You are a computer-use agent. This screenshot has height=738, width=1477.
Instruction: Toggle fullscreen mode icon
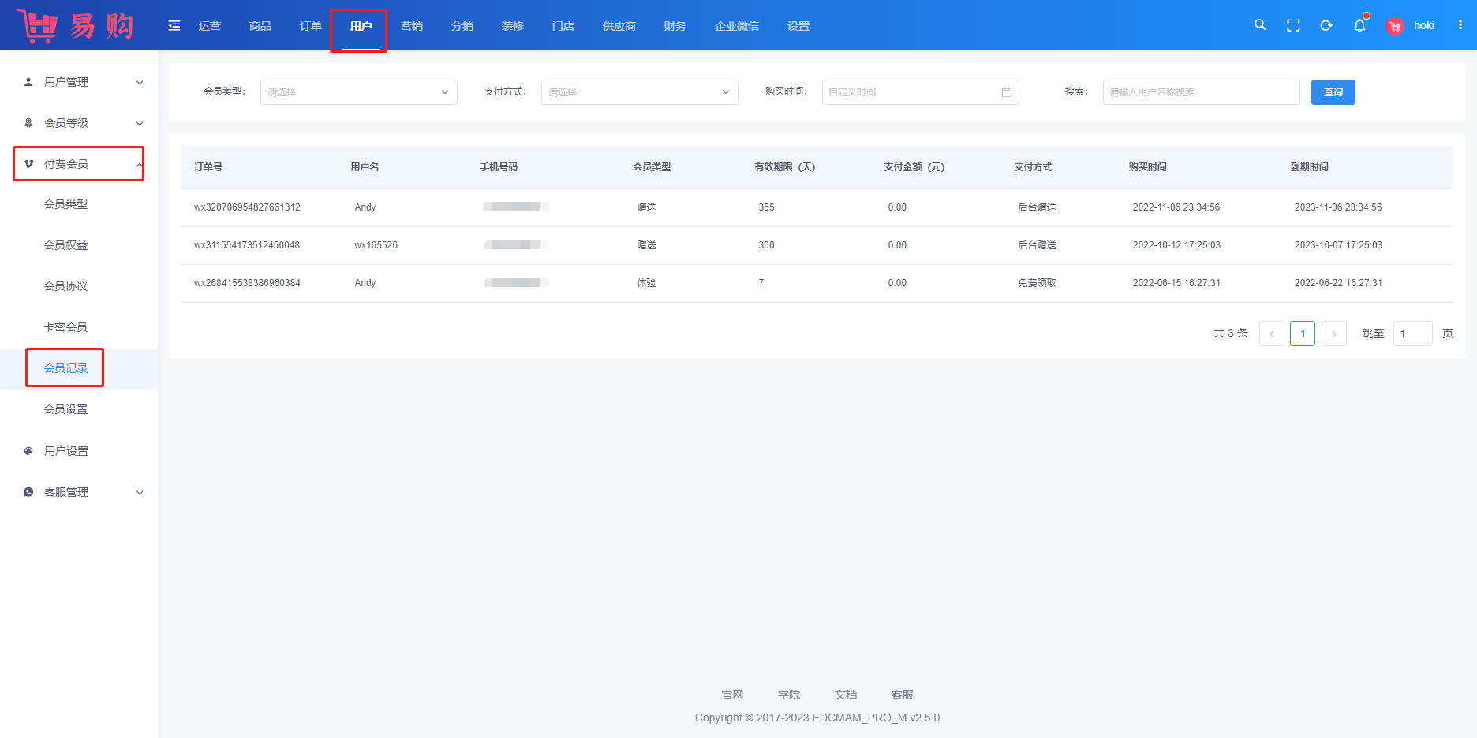point(1293,25)
